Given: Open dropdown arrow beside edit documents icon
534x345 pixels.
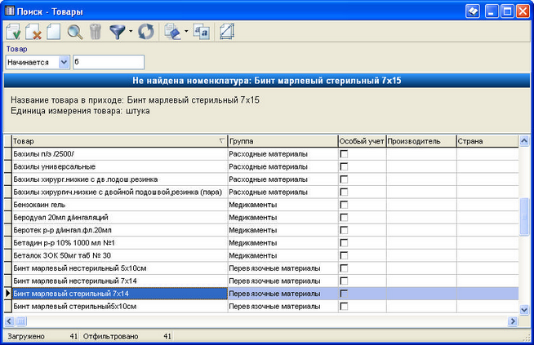Looking at the screenshot, I should point(186,31).
